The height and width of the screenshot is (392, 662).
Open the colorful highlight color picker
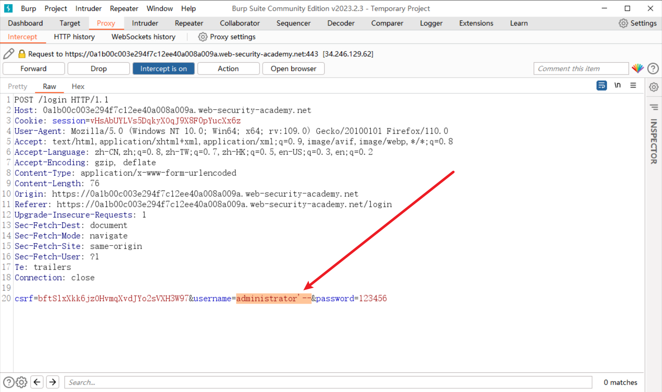click(x=637, y=69)
